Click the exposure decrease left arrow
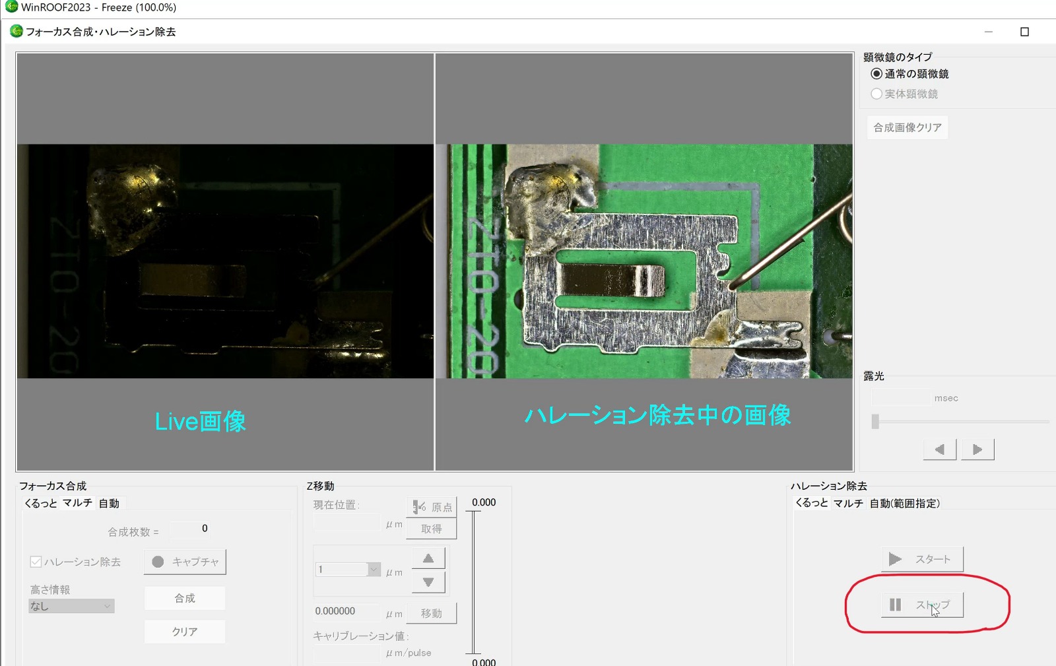 pos(940,450)
